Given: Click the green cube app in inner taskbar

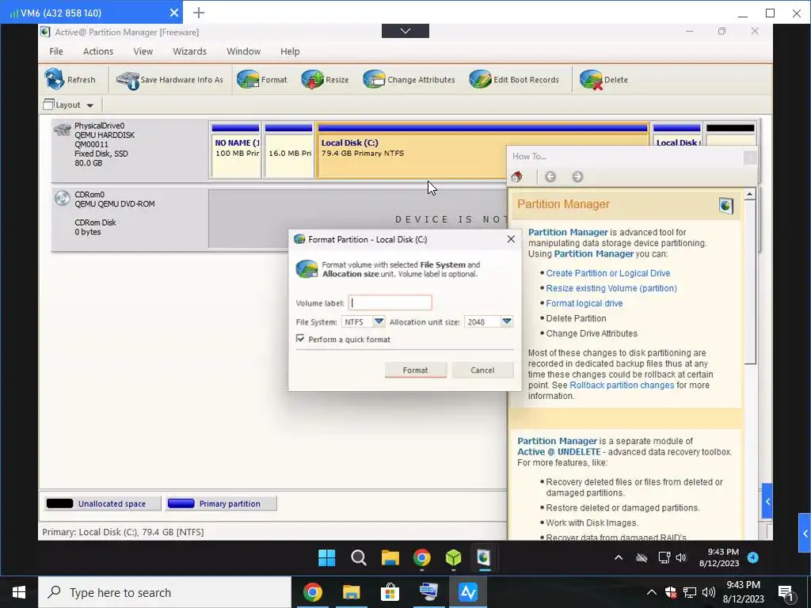Looking at the screenshot, I should click(453, 558).
